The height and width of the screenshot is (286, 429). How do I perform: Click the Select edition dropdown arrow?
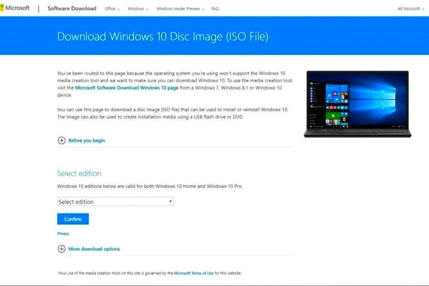click(170, 201)
